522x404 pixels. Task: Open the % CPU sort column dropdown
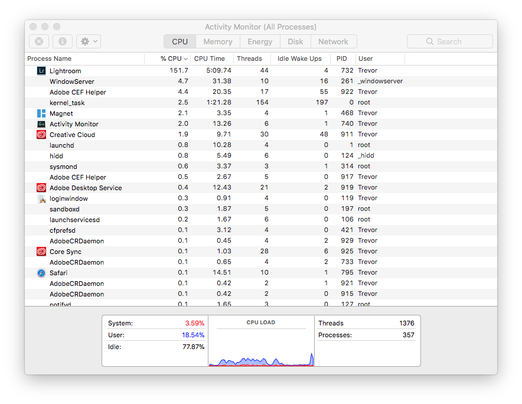(171, 58)
